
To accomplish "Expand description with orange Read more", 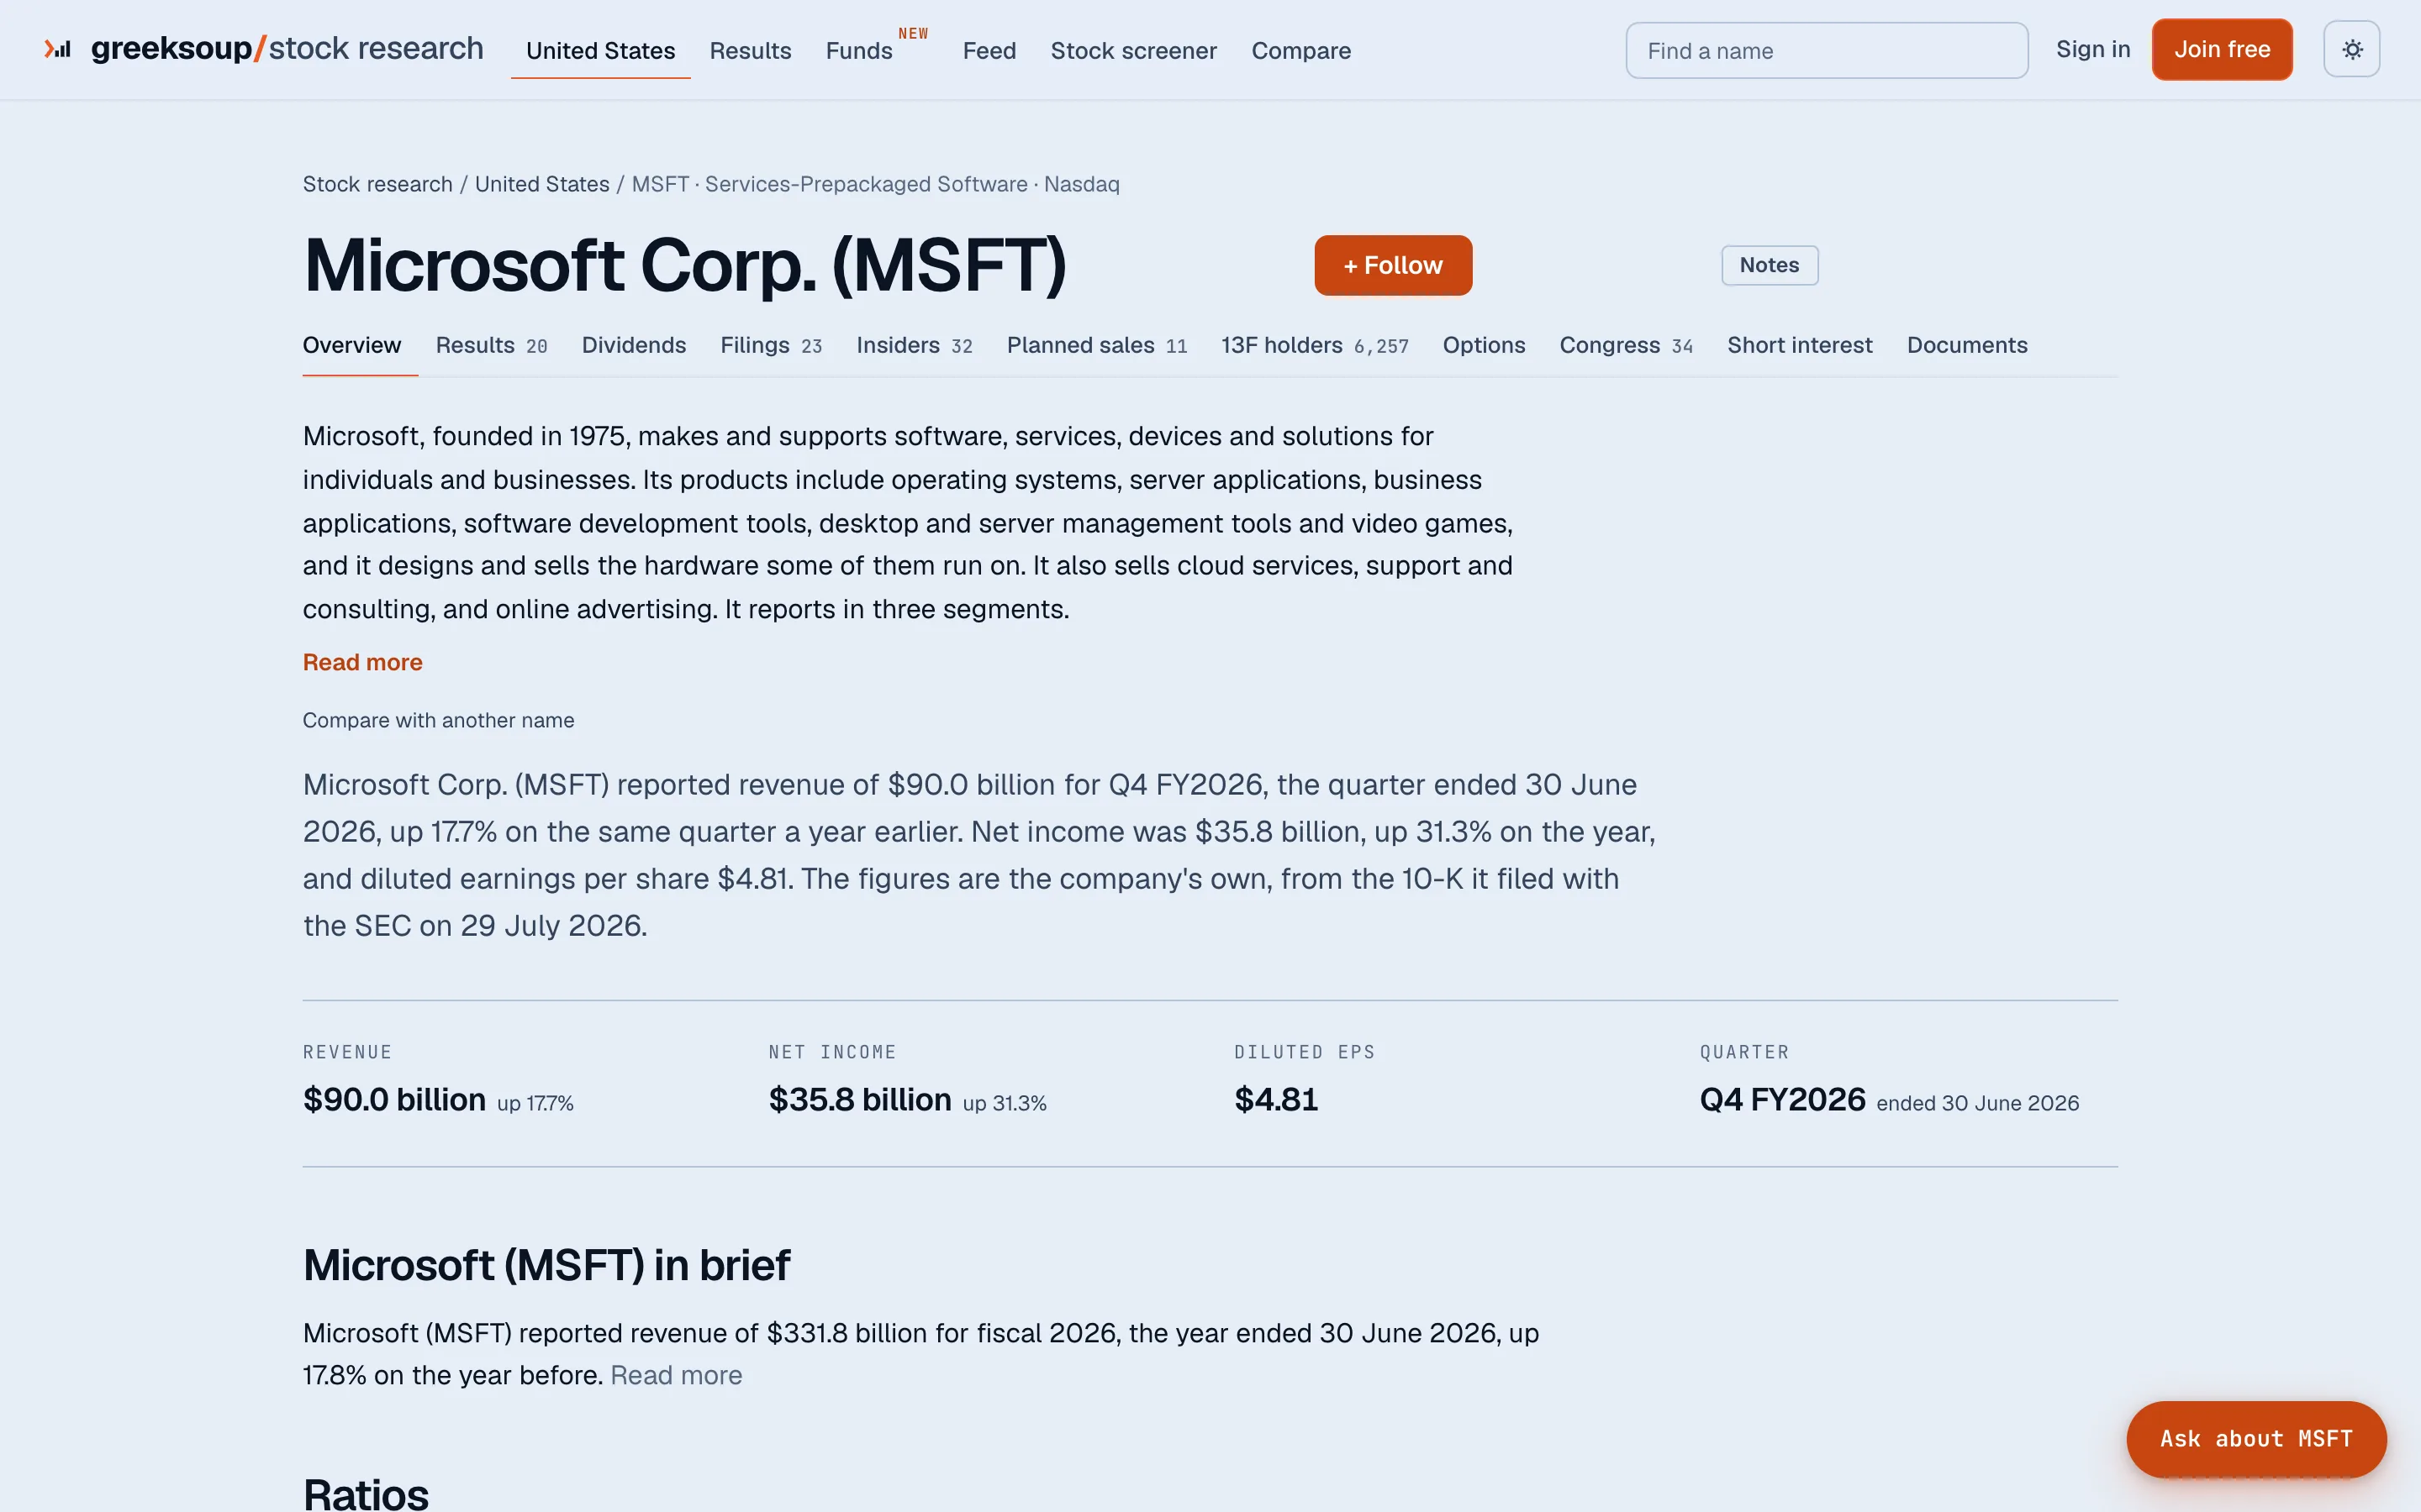I will pyautogui.click(x=362, y=662).
